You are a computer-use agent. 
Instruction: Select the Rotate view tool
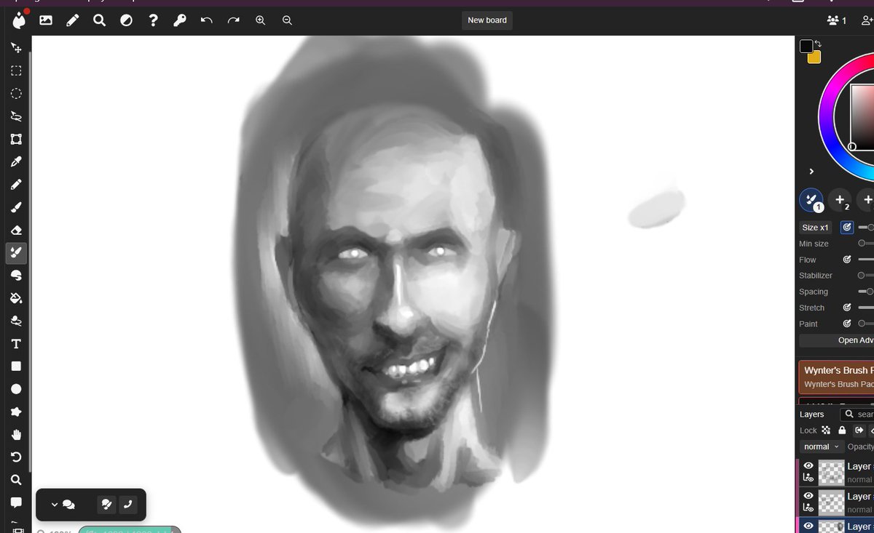tap(16, 457)
